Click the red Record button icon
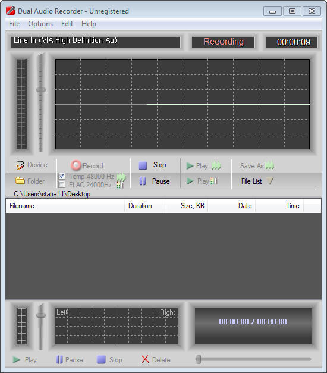 click(x=76, y=165)
